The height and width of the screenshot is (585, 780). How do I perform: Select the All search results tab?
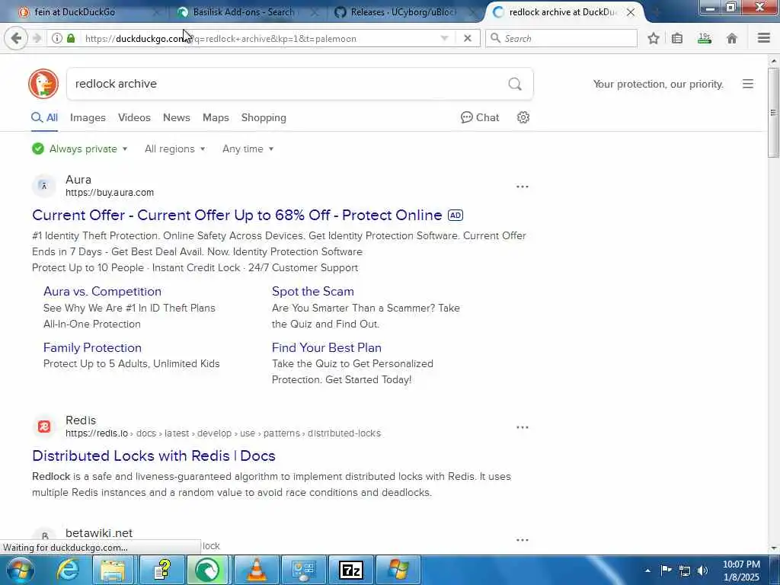[x=45, y=117]
